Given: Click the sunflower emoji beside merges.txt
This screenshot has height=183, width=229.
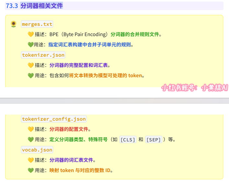Looking at the screenshot, I should (x=14, y=24).
